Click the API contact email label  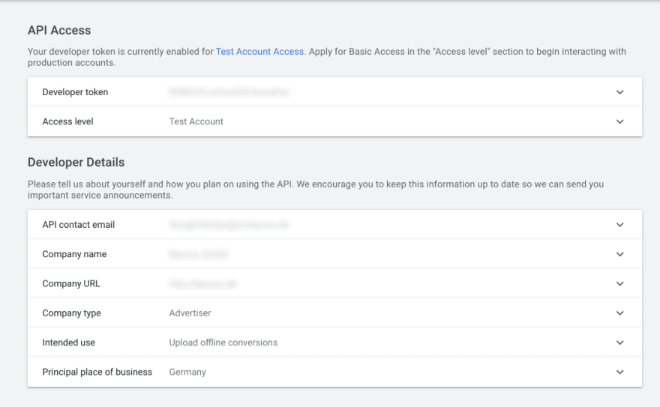click(x=78, y=225)
